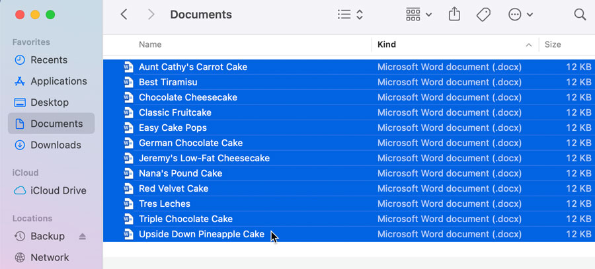Sort by the Kind column header

[x=387, y=44]
